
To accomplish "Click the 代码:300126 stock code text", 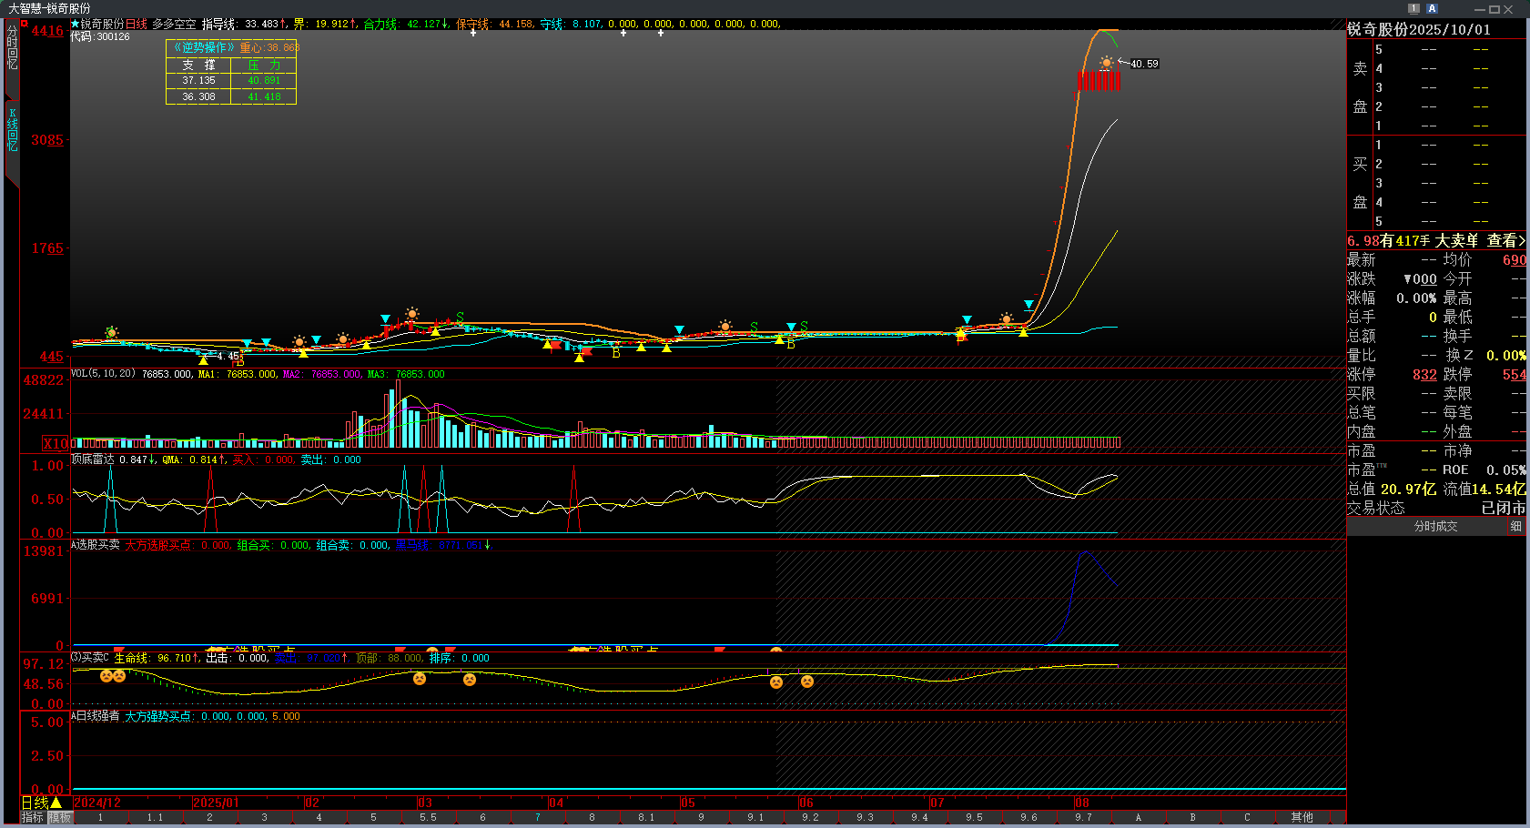I will tap(100, 36).
